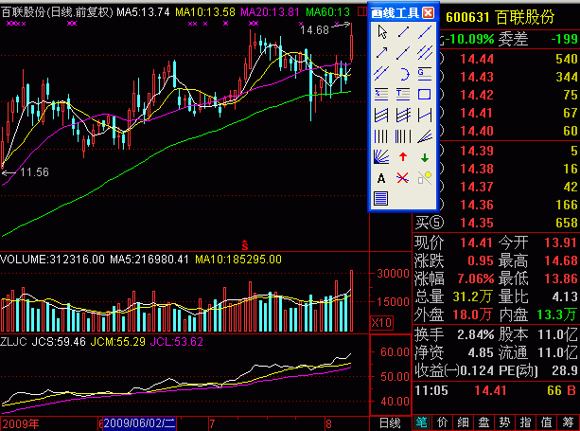This screenshot has width=580, height=431.
Task: Select the T-marked horizontal band lines tool
Action: pos(403,95)
